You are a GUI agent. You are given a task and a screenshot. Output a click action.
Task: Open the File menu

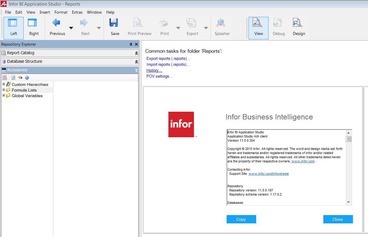[x=8, y=12]
